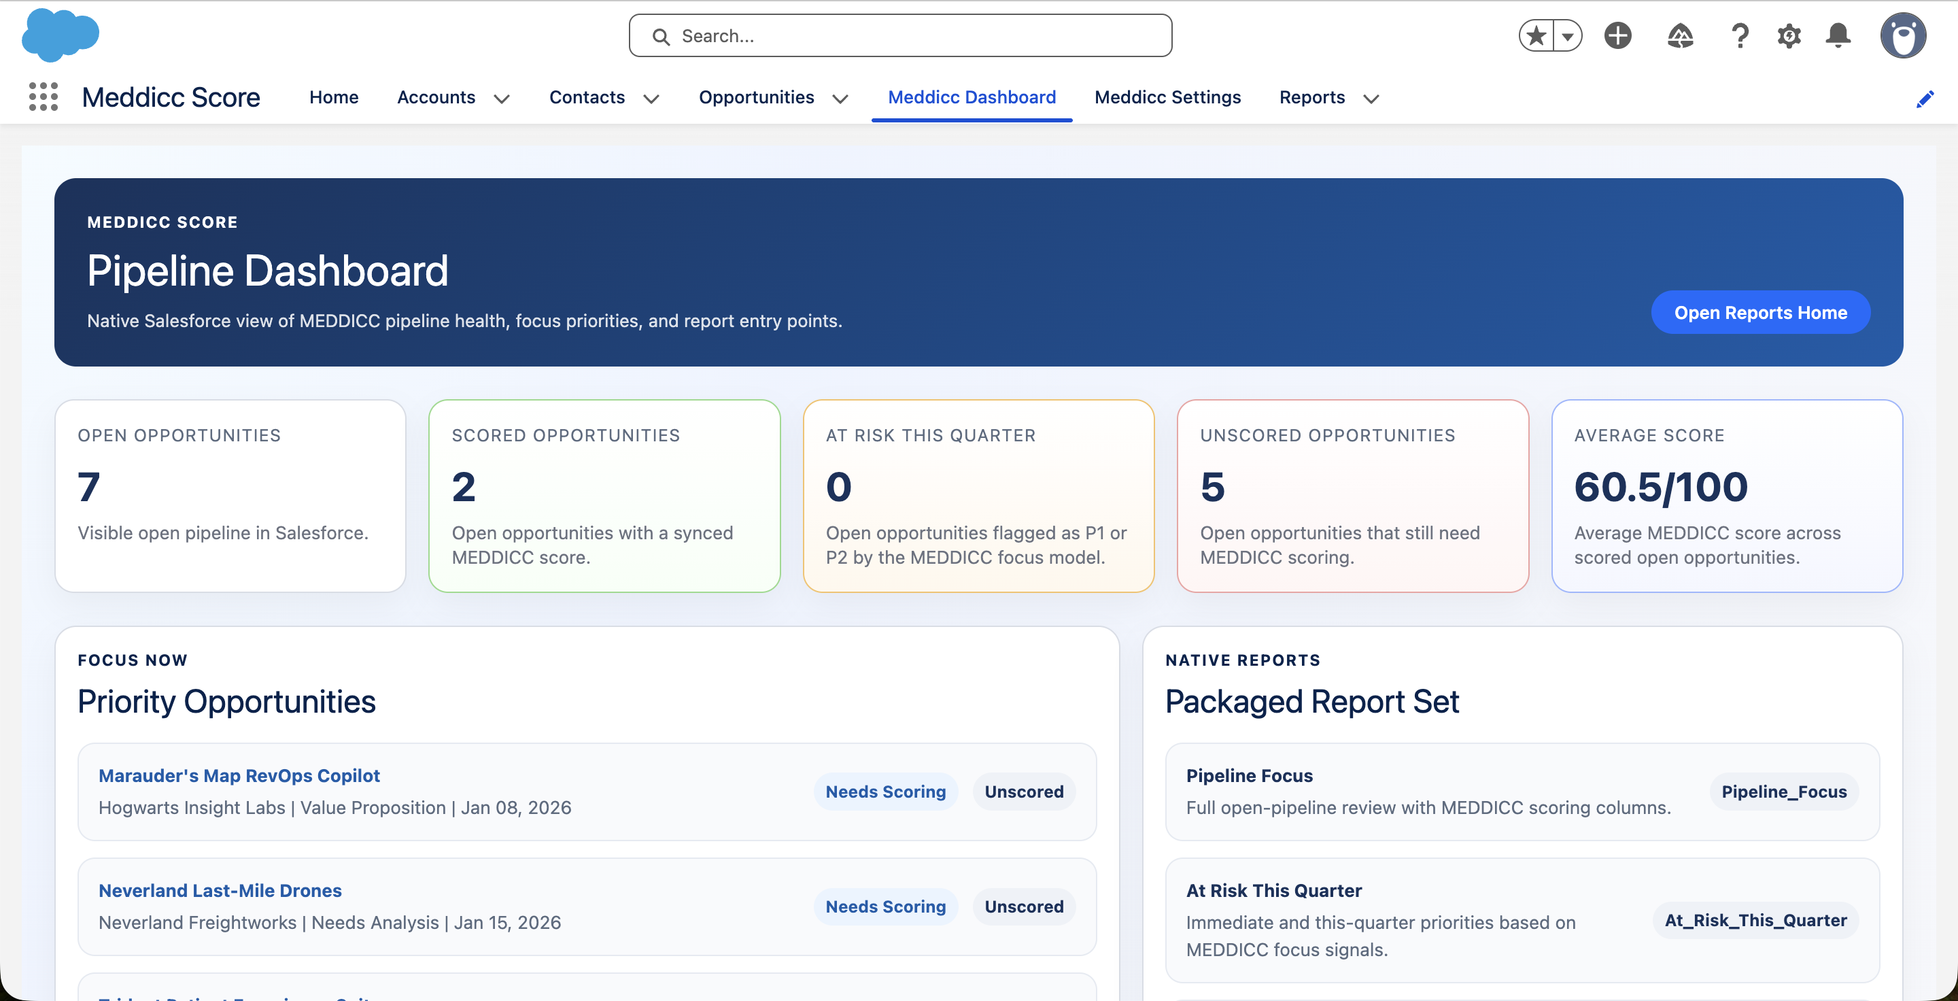1958x1001 pixels.
Task: Open the Setup gear icon
Action: (x=1789, y=36)
